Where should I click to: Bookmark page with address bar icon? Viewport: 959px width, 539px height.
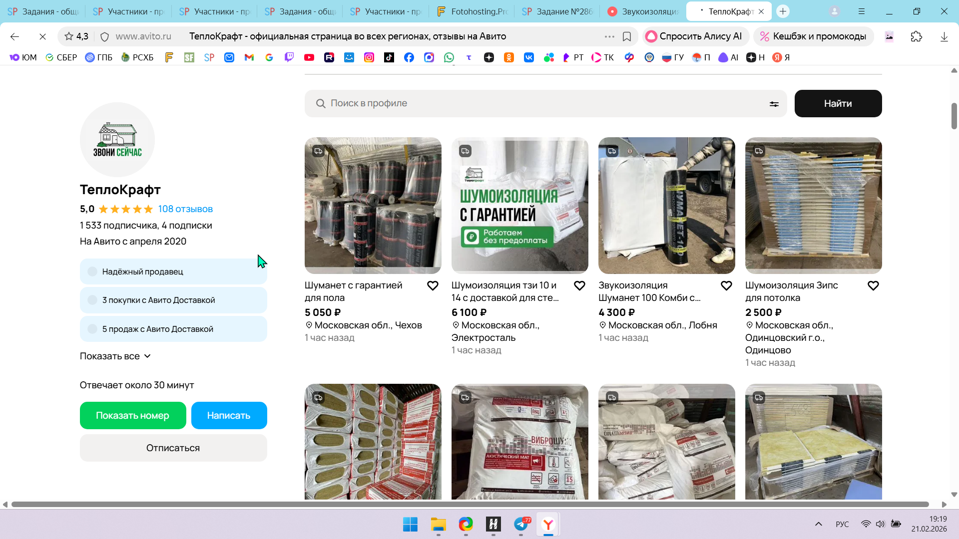627,36
